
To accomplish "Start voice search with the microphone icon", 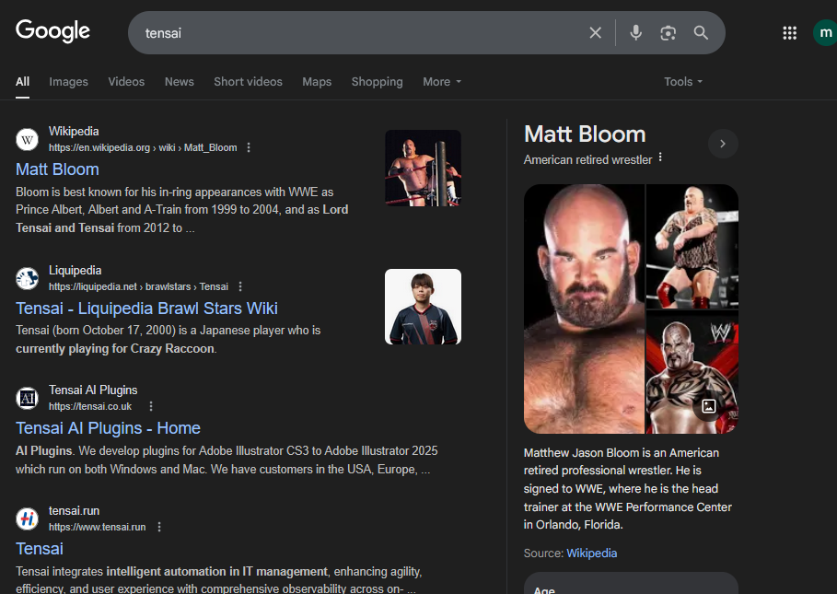I will (x=635, y=33).
